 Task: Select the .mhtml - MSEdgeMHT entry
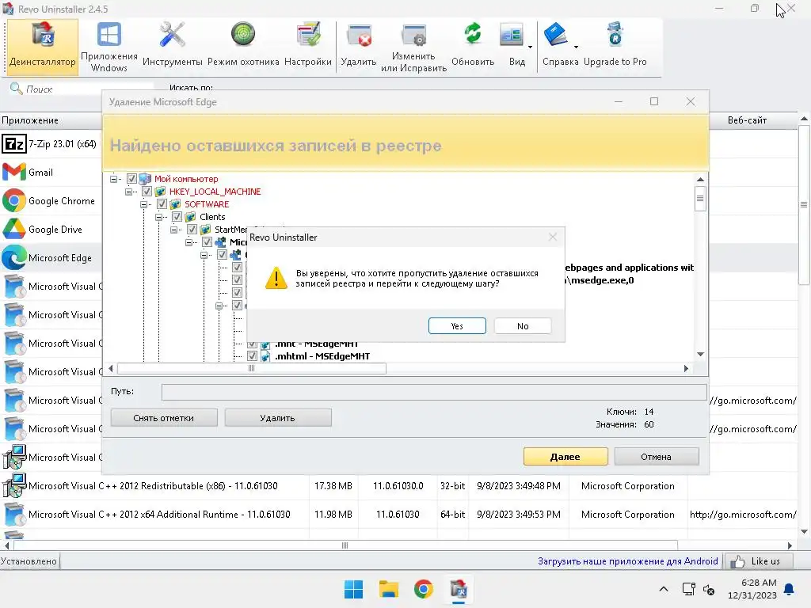tap(322, 355)
